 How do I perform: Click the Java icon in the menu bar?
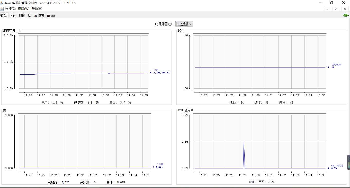point(2,8)
